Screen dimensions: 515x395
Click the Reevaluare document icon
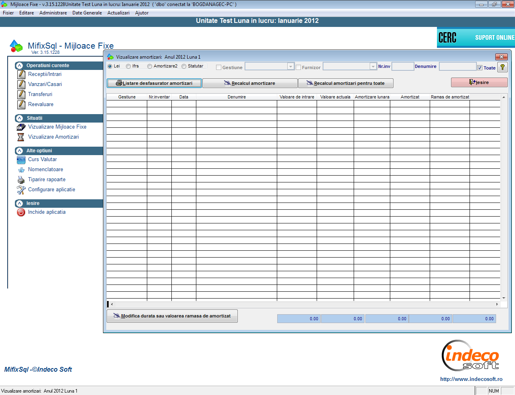click(21, 104)
